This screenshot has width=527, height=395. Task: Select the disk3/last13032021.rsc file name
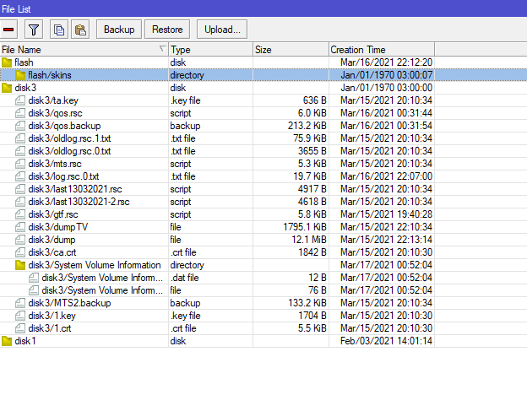[x=75, y=189]
